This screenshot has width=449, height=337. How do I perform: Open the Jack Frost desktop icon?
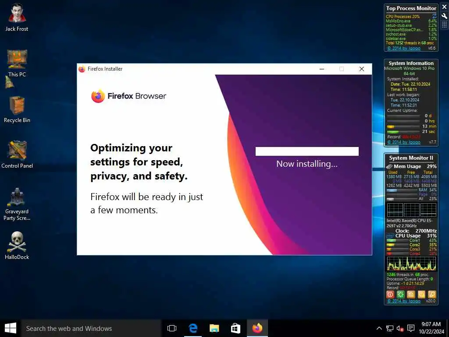click(17, 18)
